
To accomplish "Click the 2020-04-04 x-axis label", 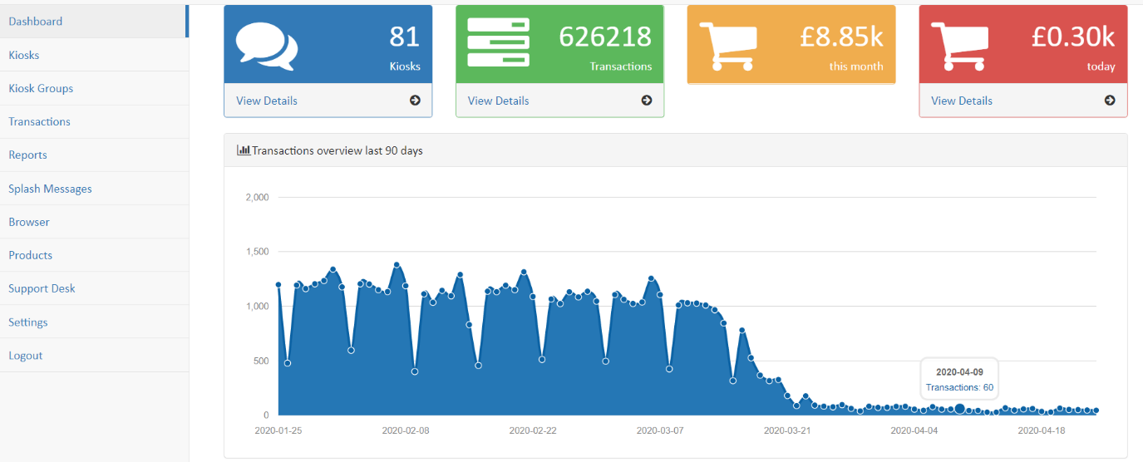I will [x=914, y=430].
